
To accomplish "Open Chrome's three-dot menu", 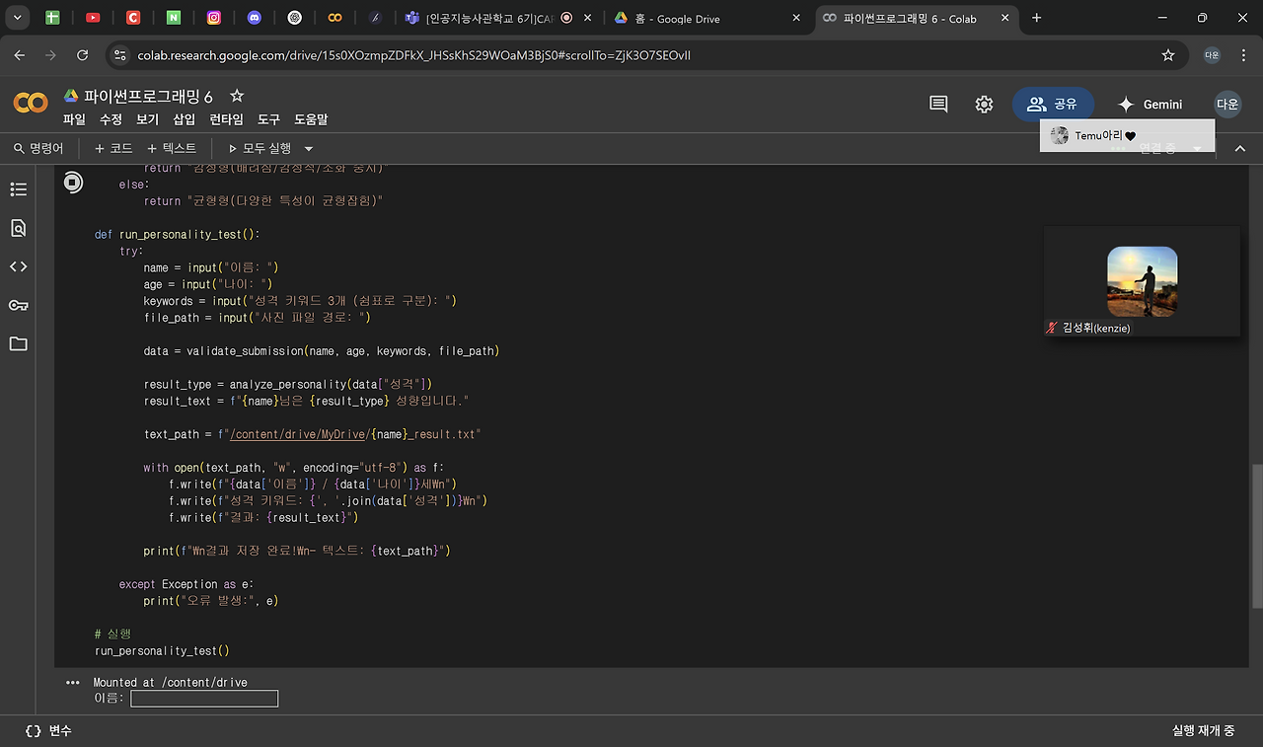I will 1243,55.
